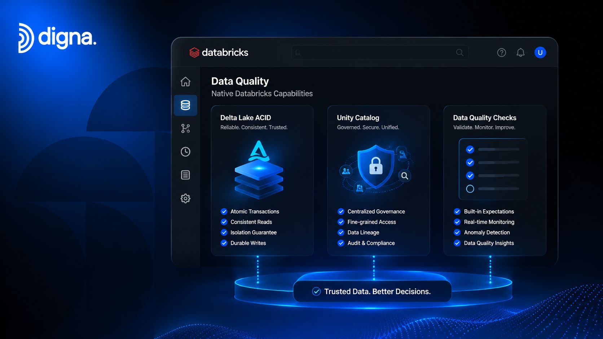Click the checklist illustration in Data Quality Checks
Image resolution: width=603 pixels, height=339 pixels.
tap(493, 169)
